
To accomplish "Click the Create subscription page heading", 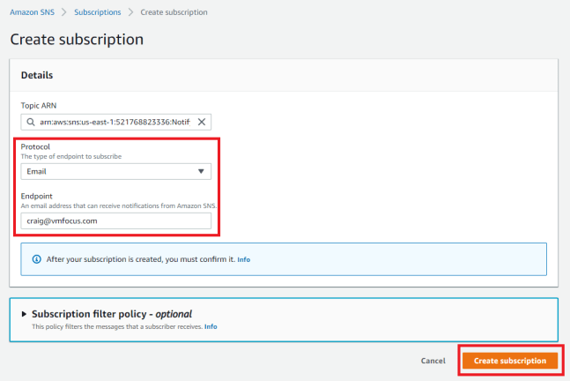I will 77,40.
